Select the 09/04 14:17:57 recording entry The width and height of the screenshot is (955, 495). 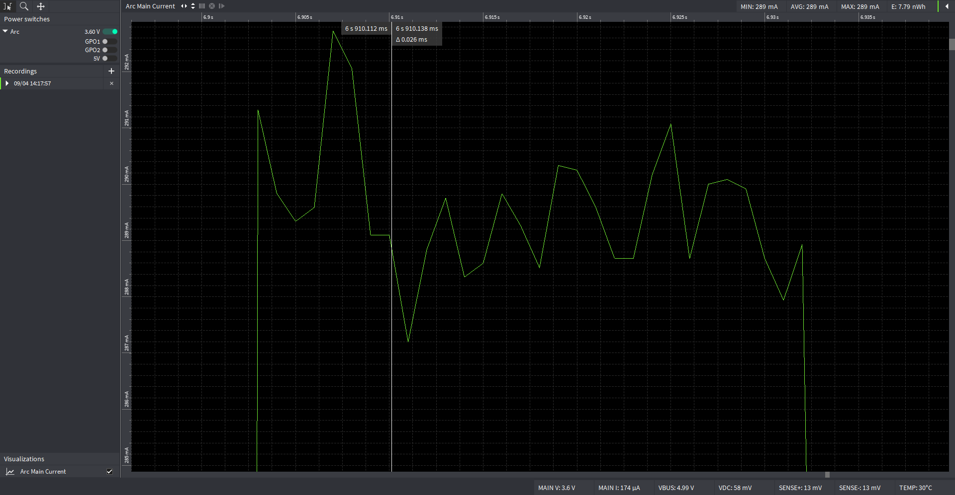click(32, 83)
